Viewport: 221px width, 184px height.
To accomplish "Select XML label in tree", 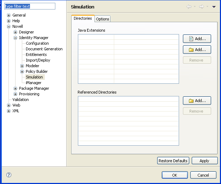I will [x=16, y=111].
